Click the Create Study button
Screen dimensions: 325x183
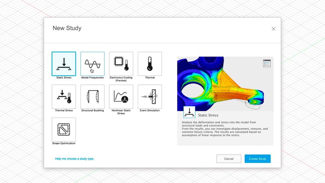258,159
